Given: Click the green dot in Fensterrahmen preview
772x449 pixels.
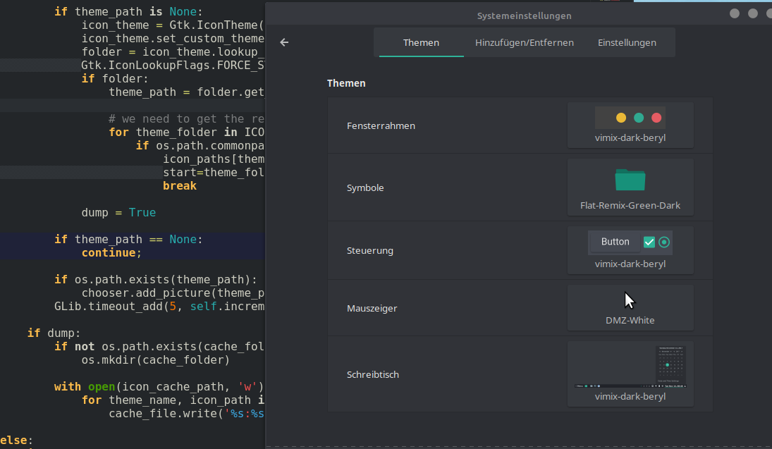Looking at the screenshot, I should 639,118.
